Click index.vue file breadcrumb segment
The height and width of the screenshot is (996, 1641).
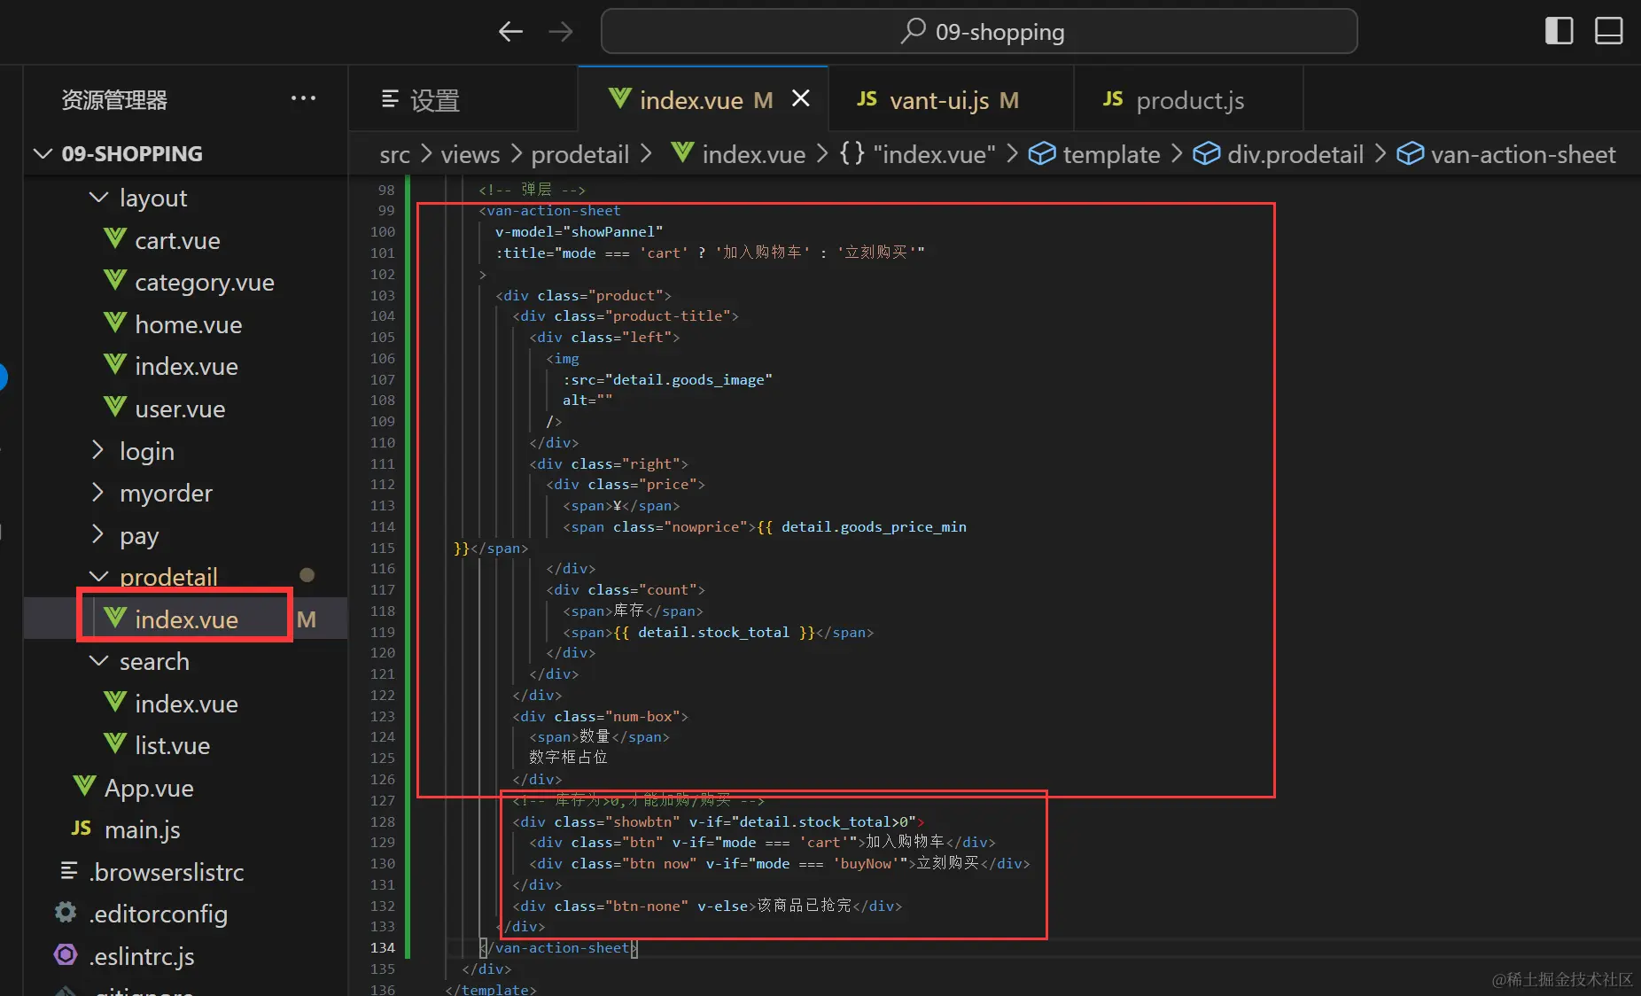(738, 154)
